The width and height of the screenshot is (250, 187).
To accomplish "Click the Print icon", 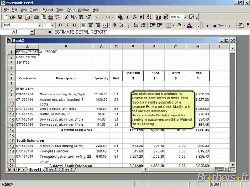I will [36, 17].
